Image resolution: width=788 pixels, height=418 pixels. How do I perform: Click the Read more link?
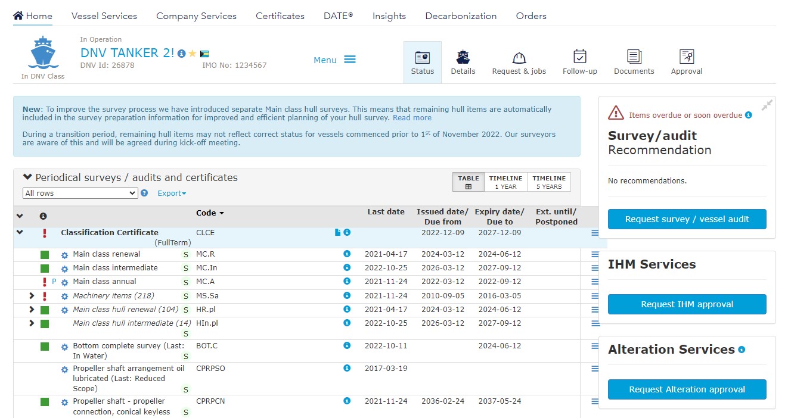point(412,118)
